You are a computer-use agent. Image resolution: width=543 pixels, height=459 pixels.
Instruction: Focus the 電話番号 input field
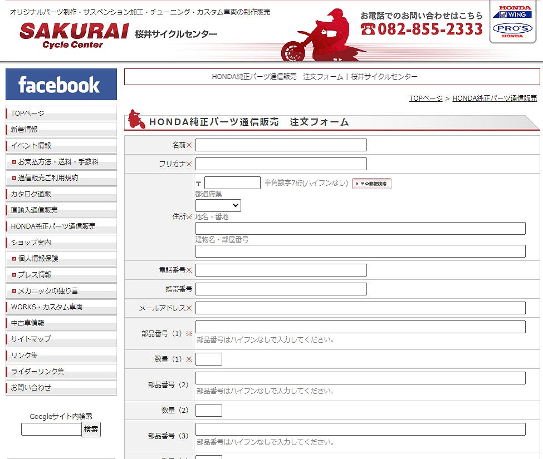coord(281,270)
